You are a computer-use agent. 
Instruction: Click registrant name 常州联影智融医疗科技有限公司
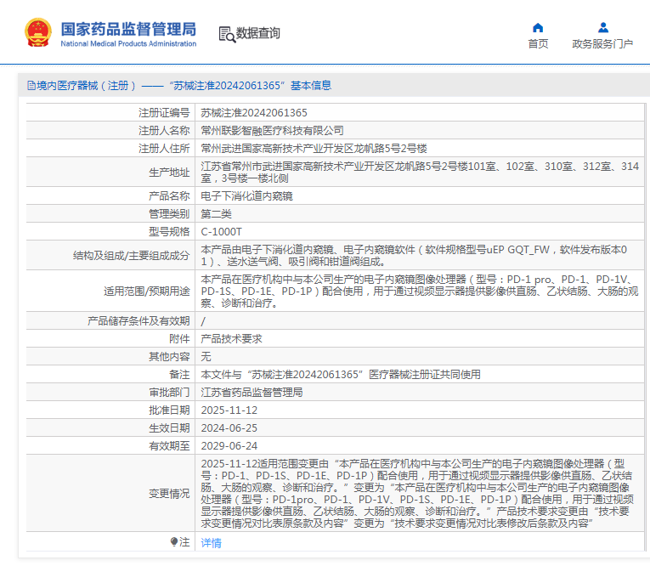272,130
